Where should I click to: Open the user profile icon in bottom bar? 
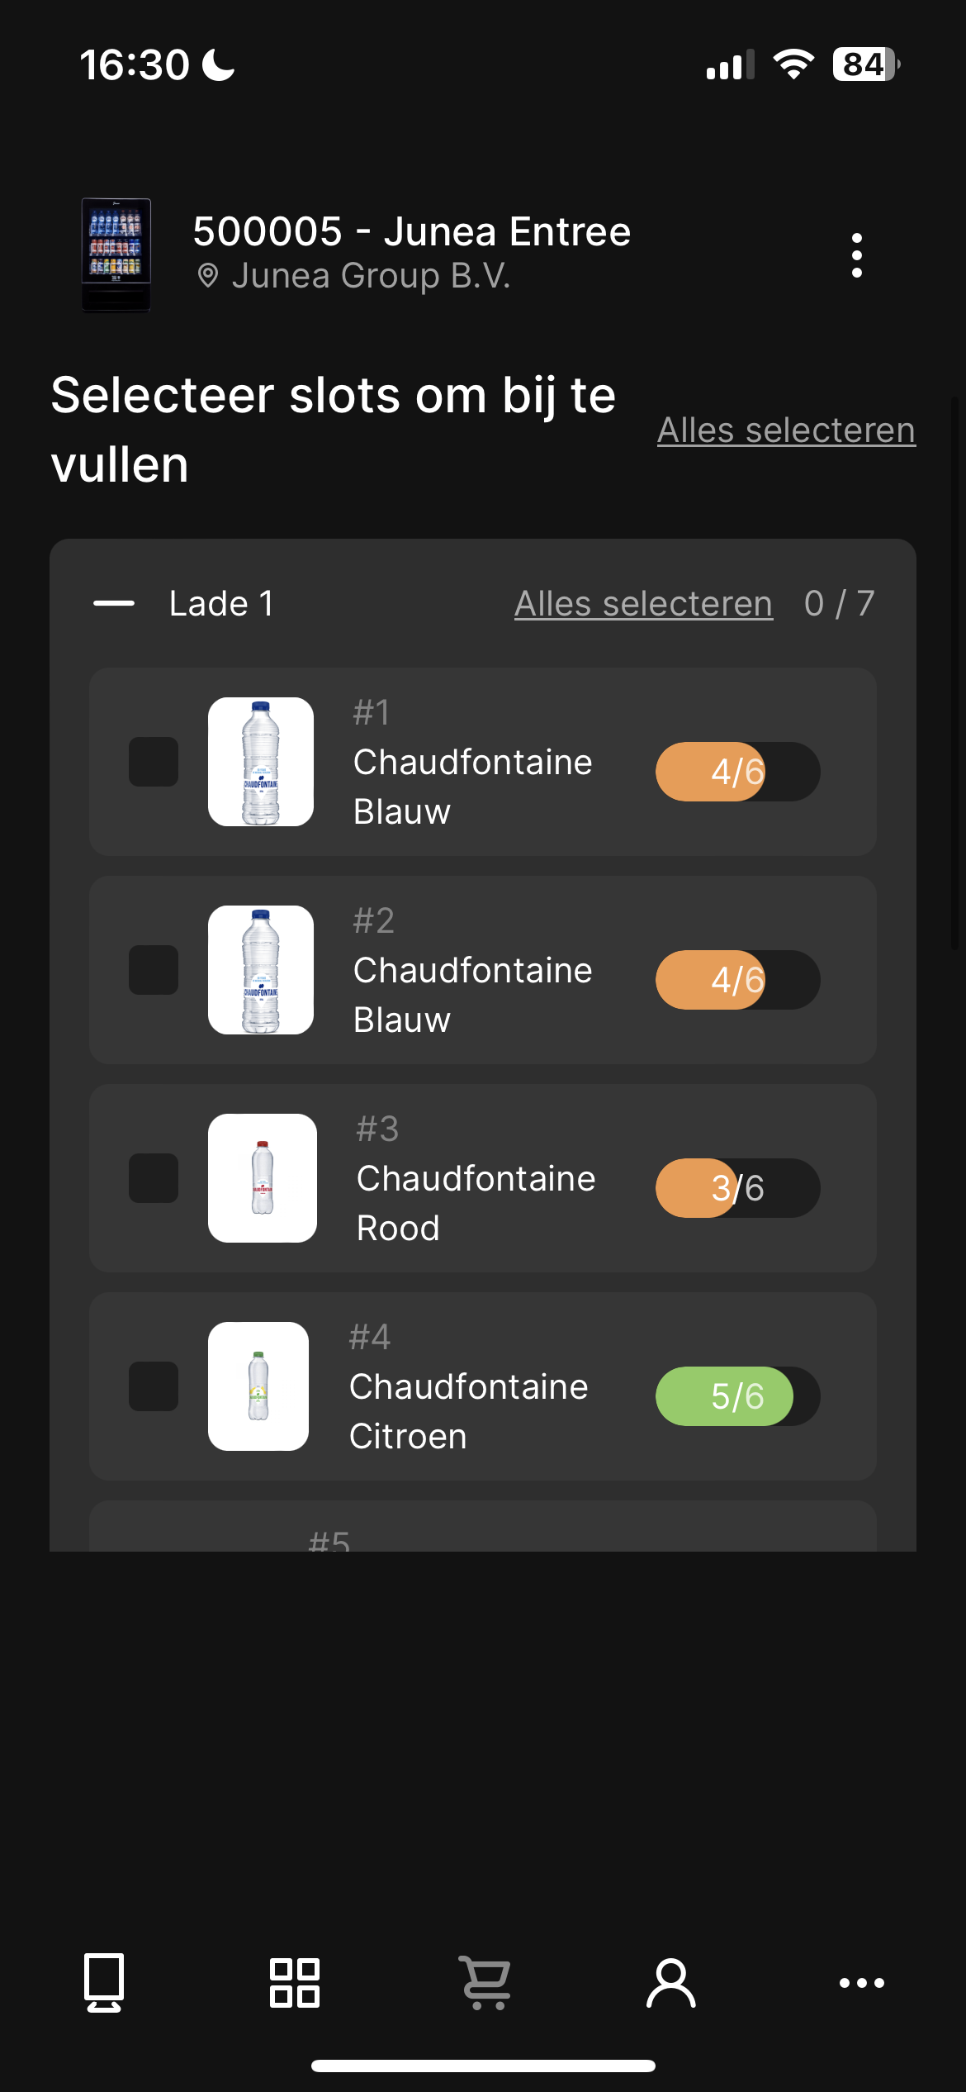[671, 1982]
